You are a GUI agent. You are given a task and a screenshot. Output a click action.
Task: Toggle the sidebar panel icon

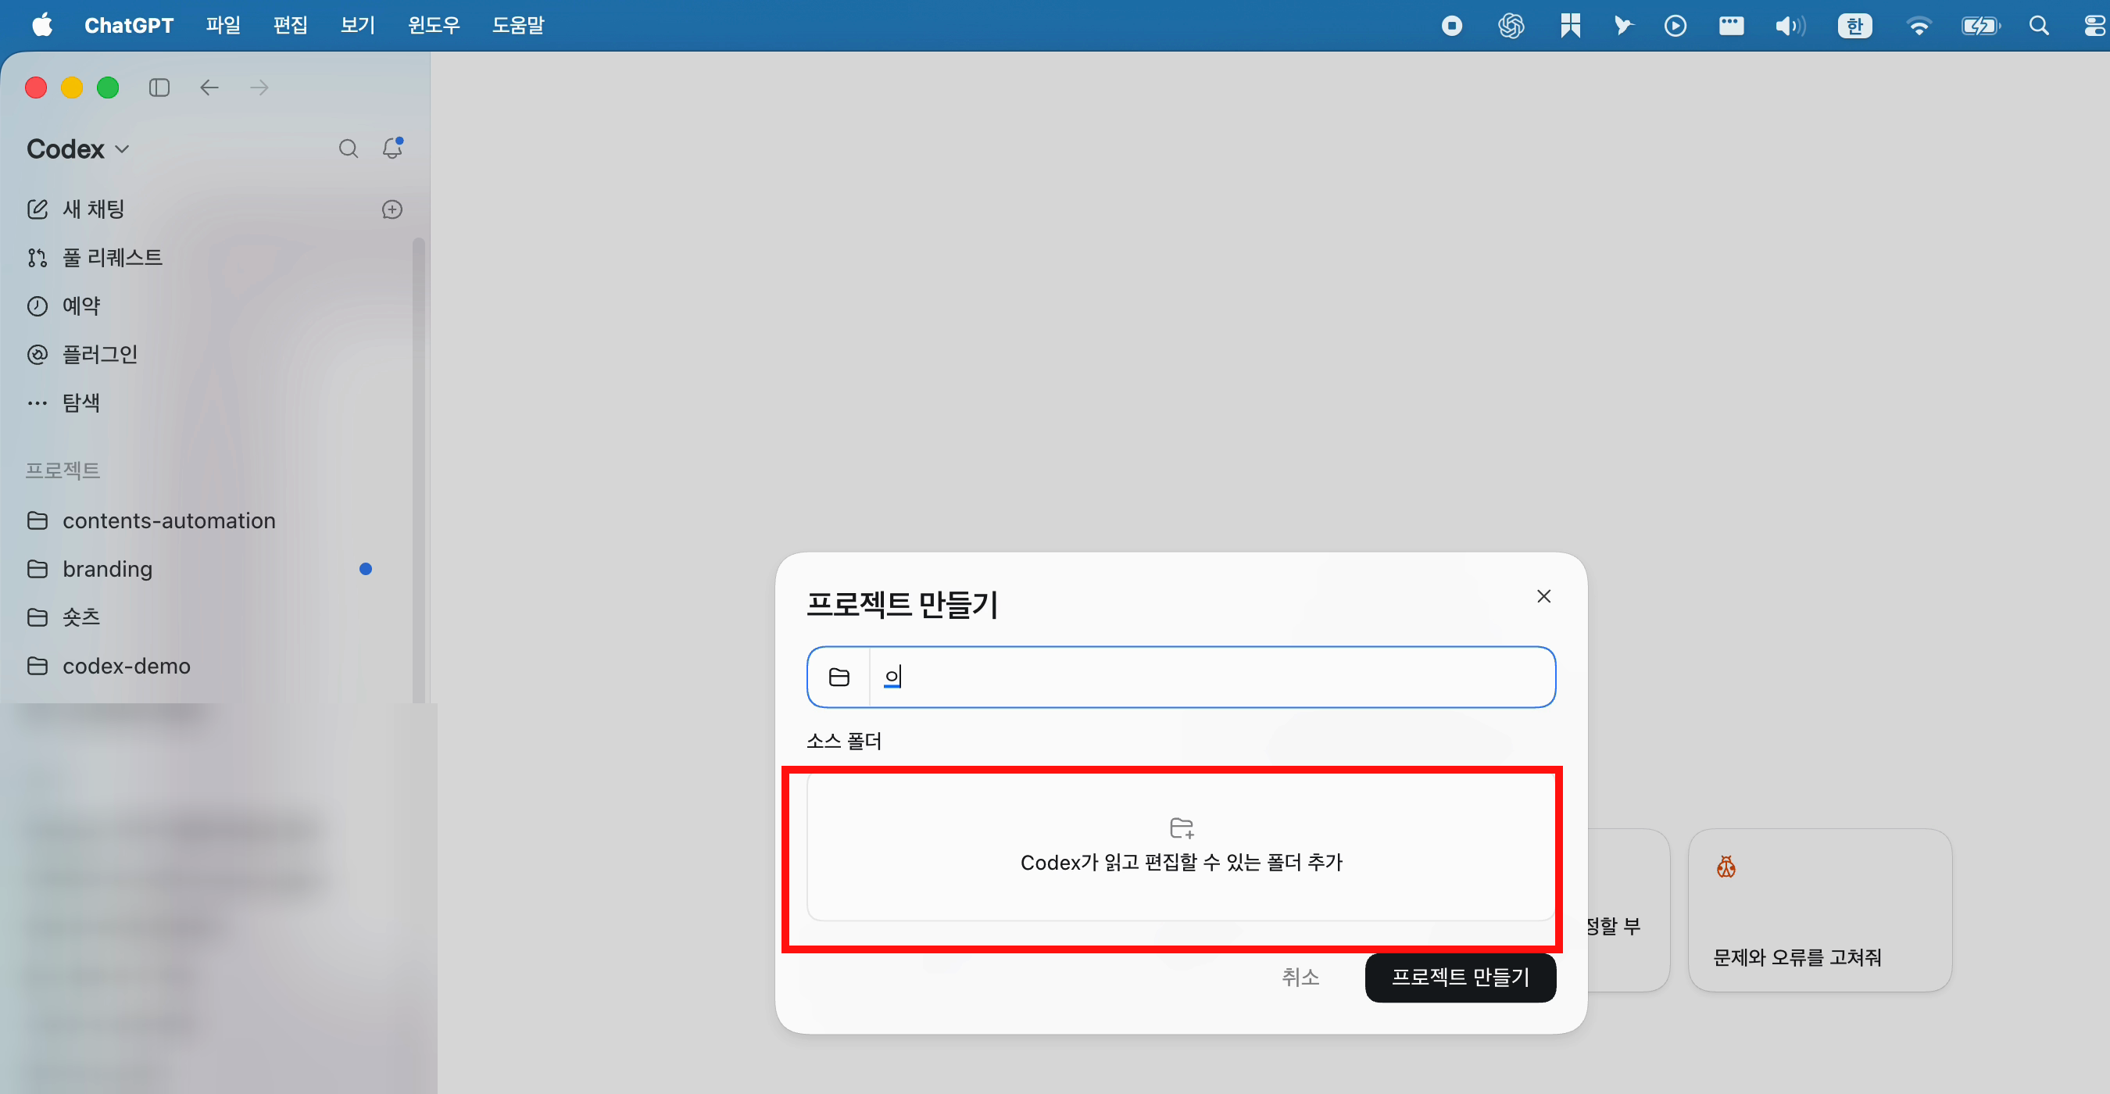(159, 88)
